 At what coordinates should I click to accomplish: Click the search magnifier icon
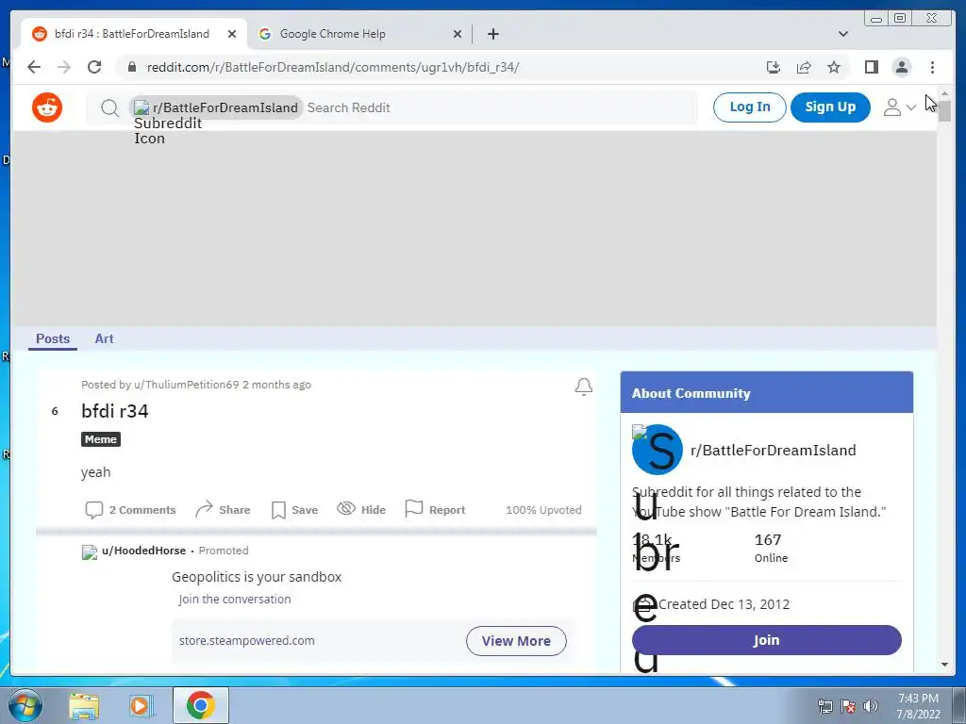pos(109,107)
